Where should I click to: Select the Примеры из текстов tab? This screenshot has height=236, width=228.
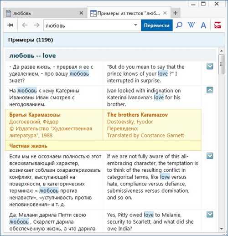(124, 13)
